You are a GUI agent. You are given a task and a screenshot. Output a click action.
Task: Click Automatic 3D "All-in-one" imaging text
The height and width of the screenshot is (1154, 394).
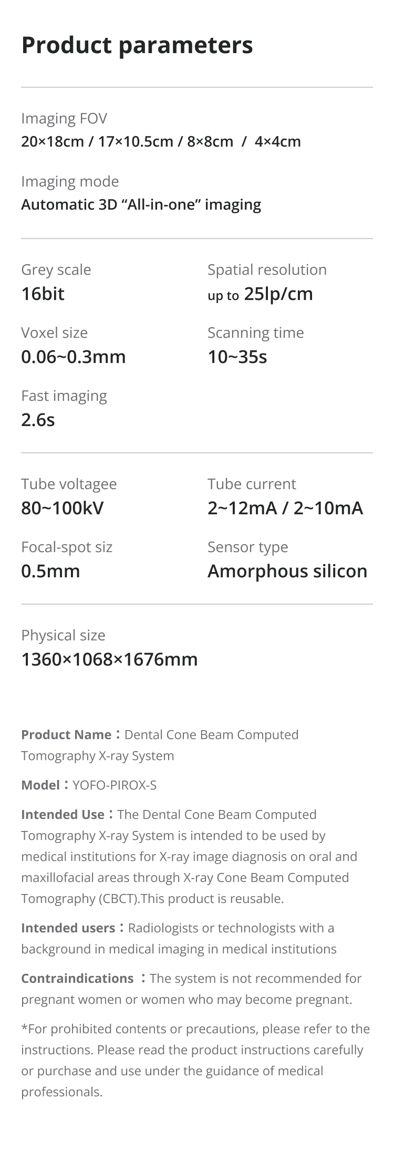[x=141, y=205]
